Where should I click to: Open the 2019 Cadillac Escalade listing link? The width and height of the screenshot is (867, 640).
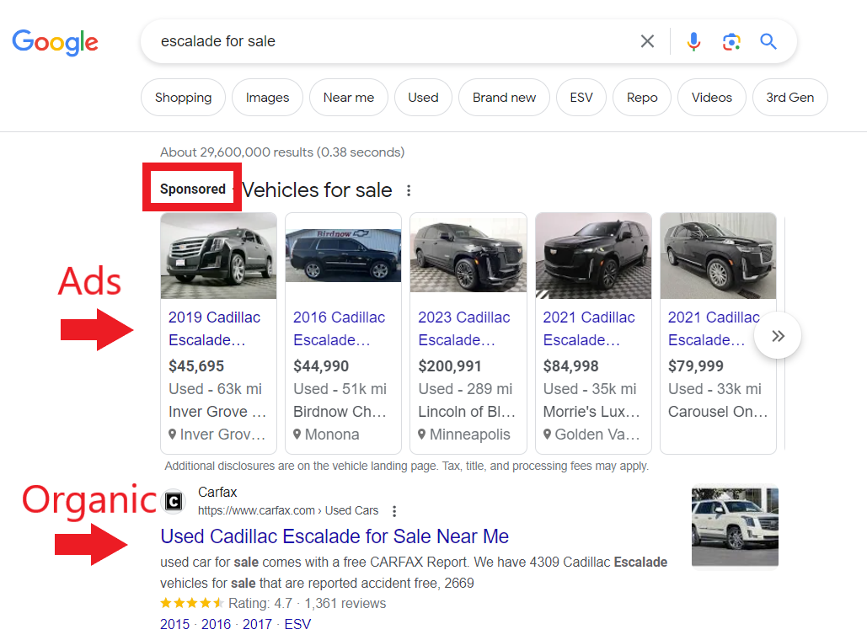(x=214, y=328)
